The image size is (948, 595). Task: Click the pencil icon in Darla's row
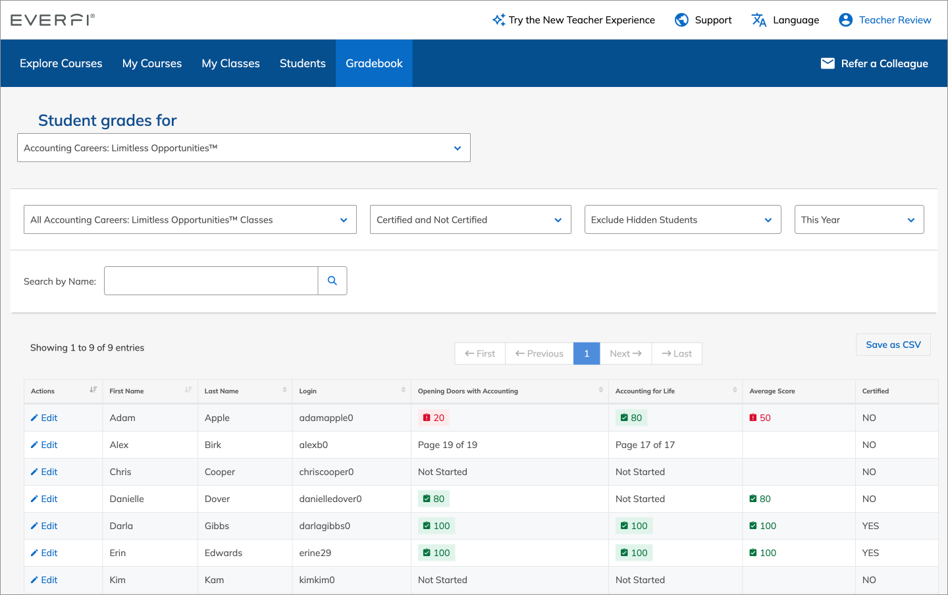point(34,526)
